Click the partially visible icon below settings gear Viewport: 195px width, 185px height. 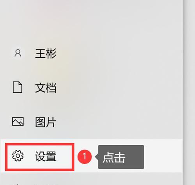(18, 184)
